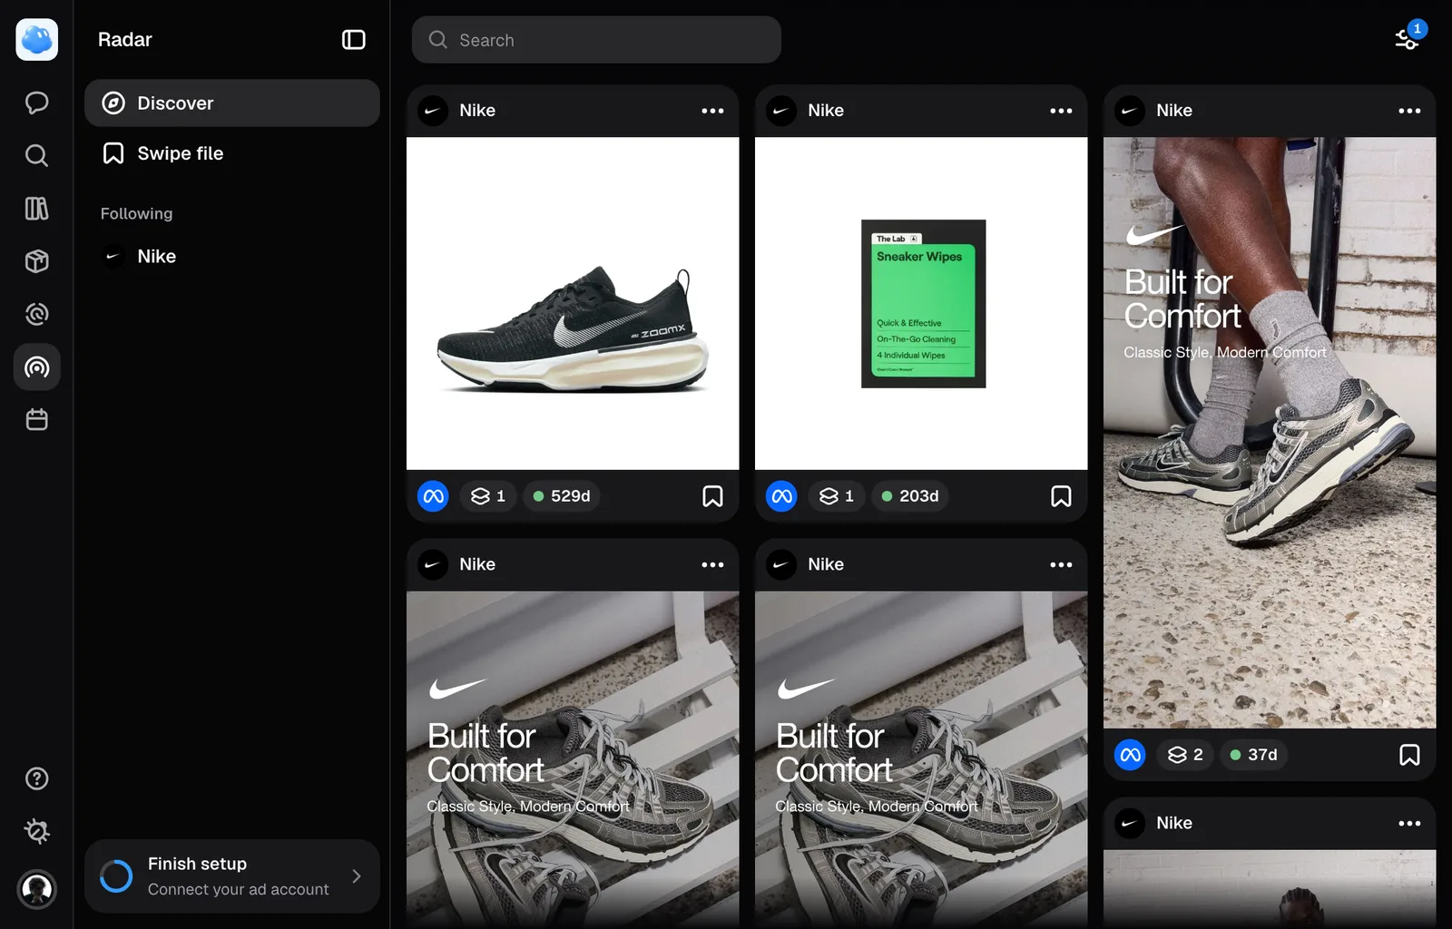Open the Swipe file menu item
The width and height of the screenshot is (1452, 929).
(x=232, y=153)
